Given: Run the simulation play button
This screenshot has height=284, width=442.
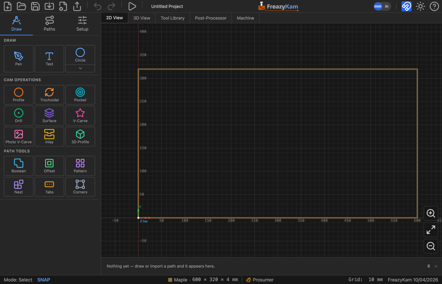Looking at the screenshot, I should pos(132,6).
